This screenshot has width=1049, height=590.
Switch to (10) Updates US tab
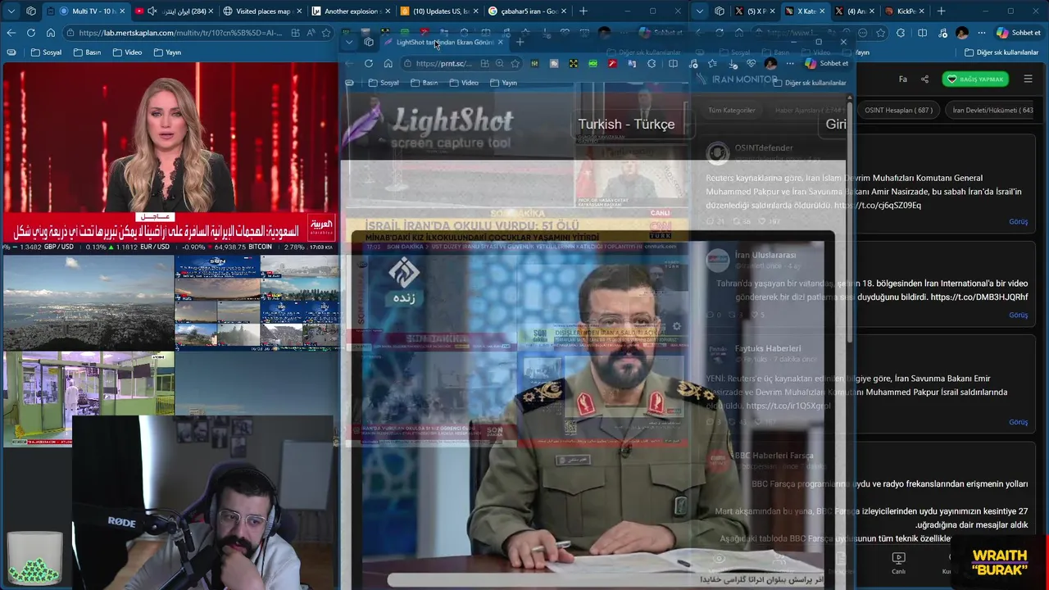[439, 11]
